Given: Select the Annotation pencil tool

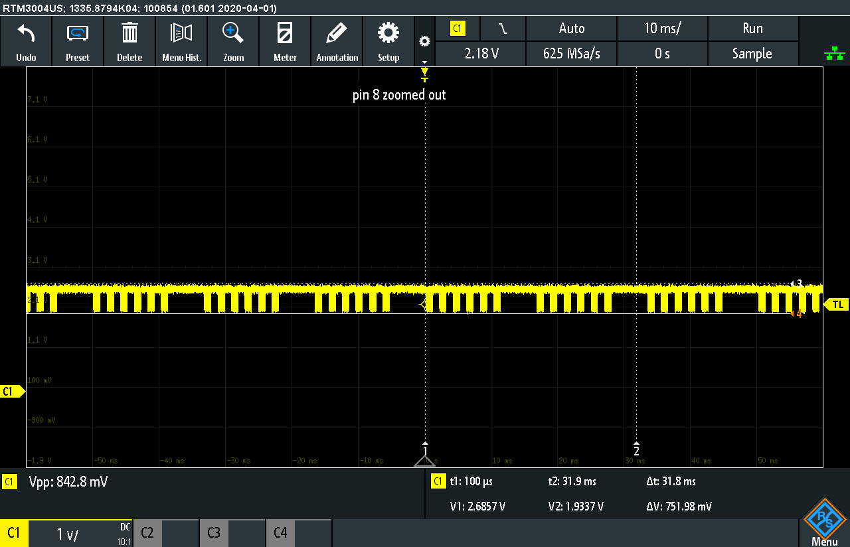Looking at the screenshot, I should 337,33.
